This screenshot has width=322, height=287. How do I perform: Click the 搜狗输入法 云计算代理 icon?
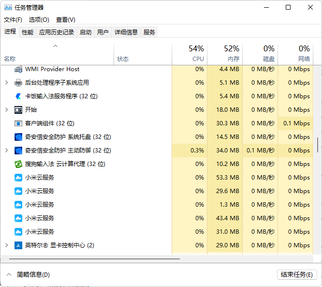18,164
